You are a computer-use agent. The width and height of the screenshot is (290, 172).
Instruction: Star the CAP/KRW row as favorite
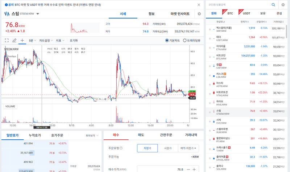point(210,66)
